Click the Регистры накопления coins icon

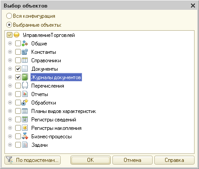coord(25,128)
